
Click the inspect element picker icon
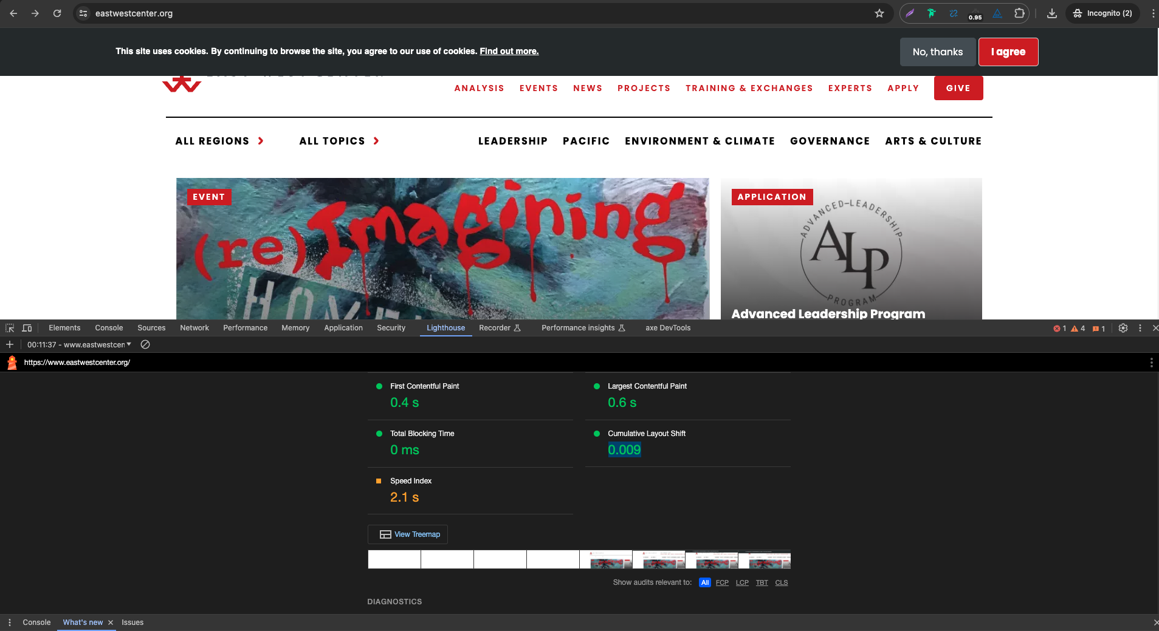(10, 328)
